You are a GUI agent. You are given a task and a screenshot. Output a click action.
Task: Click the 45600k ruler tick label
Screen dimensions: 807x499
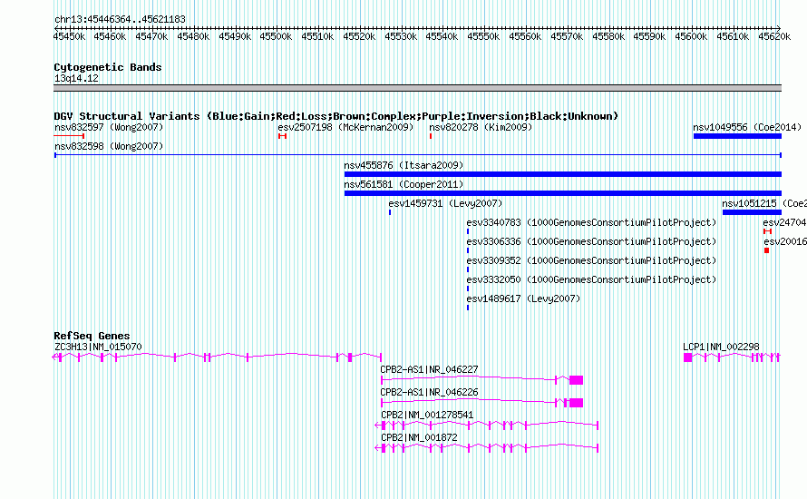691,37
